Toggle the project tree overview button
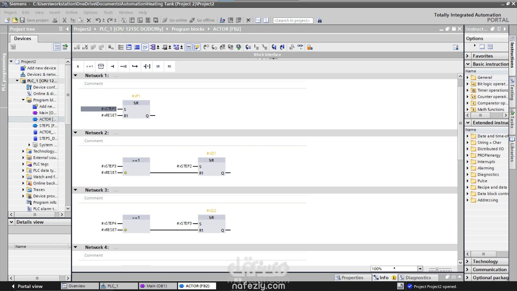Screen dimensions: 517x291 point(57,47)
